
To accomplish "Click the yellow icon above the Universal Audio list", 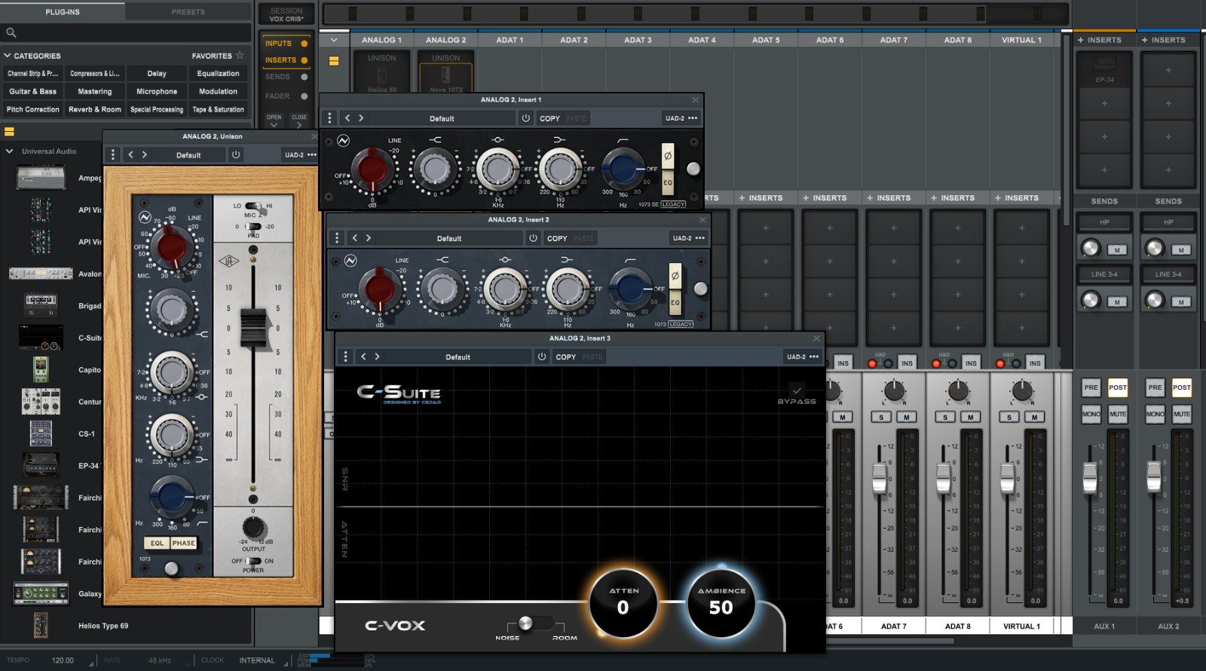I will [x=9, y=131].
